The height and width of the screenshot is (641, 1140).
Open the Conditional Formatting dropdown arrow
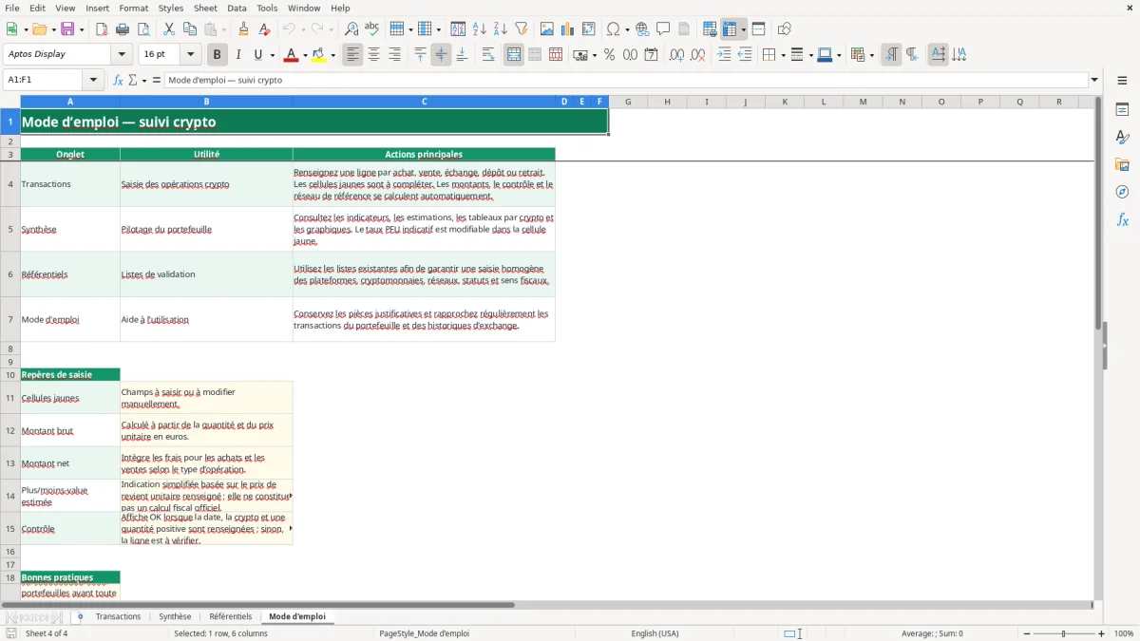pyautogui.click(x=871, y=55)
